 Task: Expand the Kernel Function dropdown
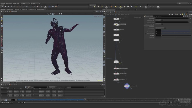click(x=160, y=28)
